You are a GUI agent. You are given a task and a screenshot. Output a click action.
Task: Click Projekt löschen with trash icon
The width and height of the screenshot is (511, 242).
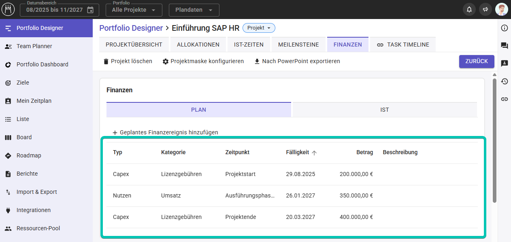pyautogui.click(x=128, y=61)
